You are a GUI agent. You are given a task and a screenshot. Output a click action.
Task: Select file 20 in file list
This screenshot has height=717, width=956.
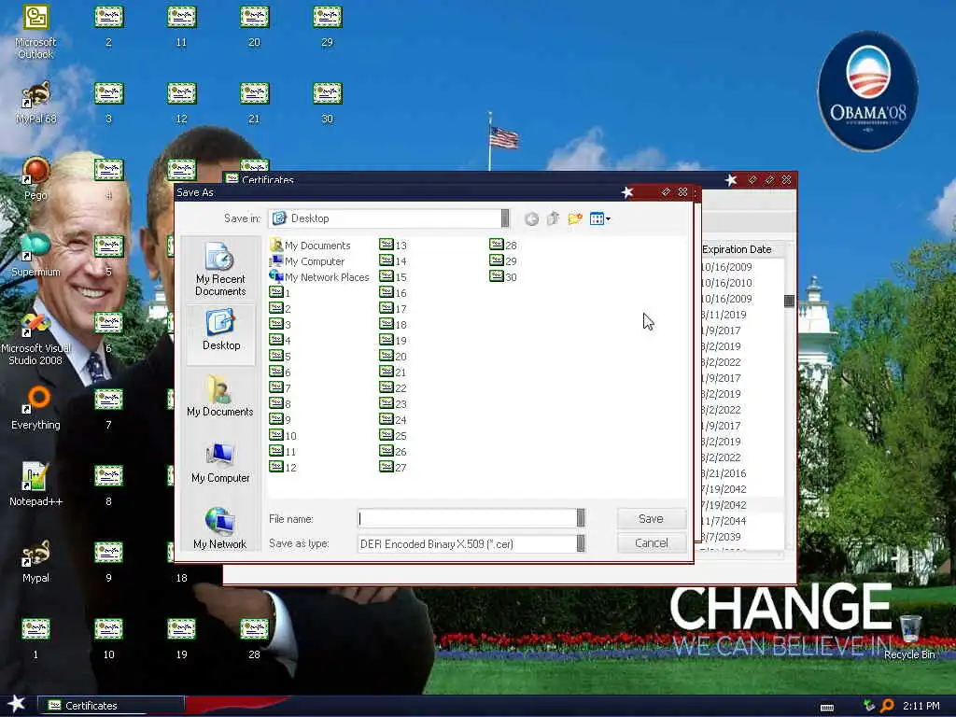pyautogui.click(x=393, y=356)
